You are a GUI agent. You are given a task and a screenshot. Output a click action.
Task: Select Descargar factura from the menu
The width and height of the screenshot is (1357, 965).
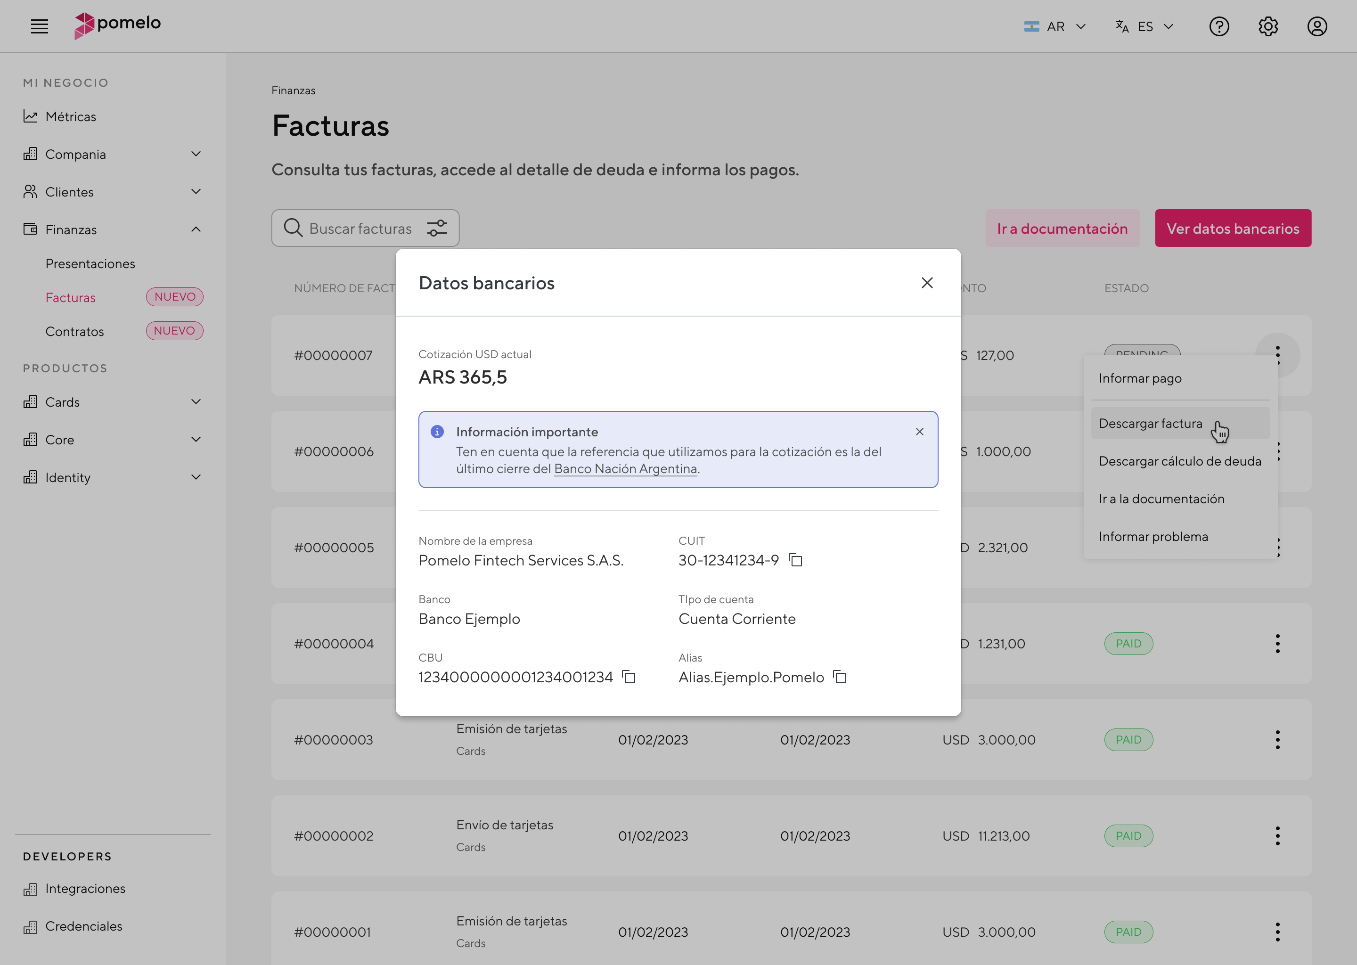click(x=1150, y=423)
